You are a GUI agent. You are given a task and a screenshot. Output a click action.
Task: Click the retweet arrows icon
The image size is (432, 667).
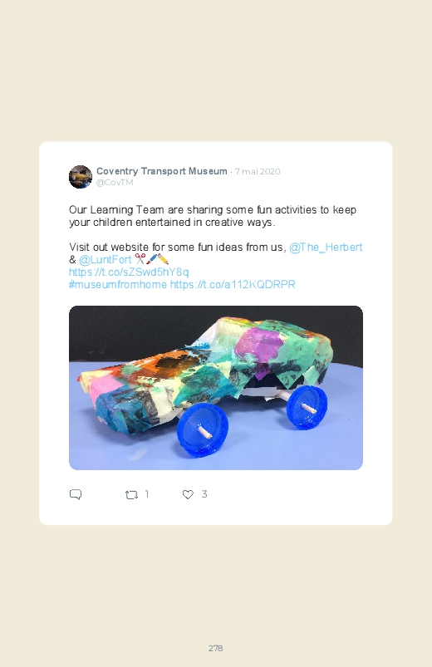tap(131, 494)
